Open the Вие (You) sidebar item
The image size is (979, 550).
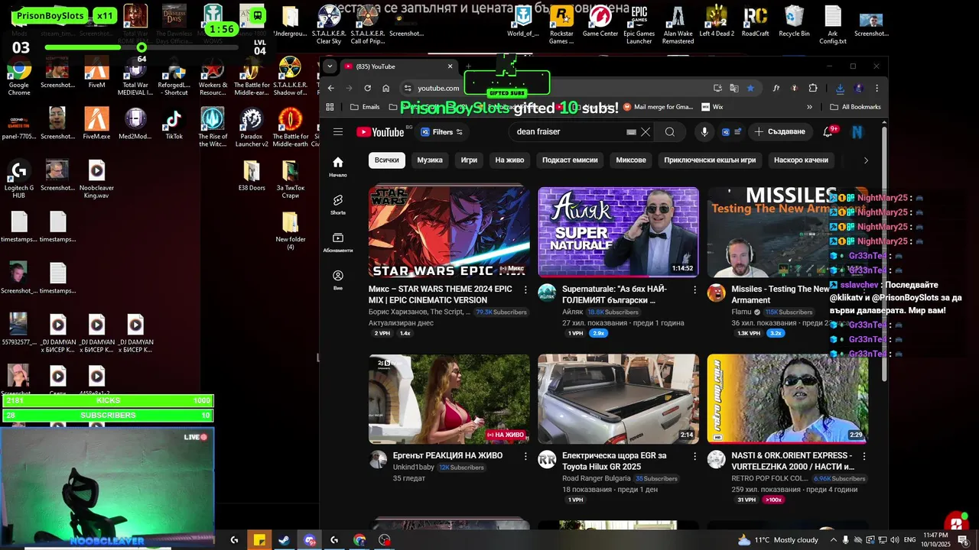338,280
